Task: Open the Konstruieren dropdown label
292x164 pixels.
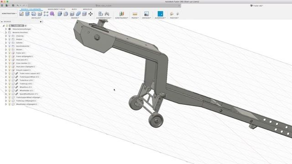Action: [x=121, y=18]
